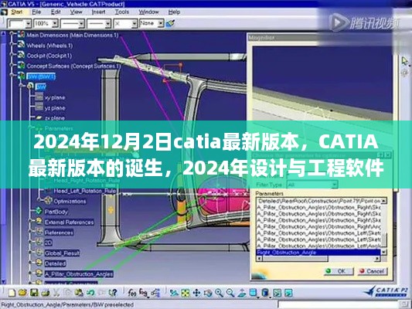Select the Pan move-arrows icon
The image size is (412, 309).
(x=196, y=293)
